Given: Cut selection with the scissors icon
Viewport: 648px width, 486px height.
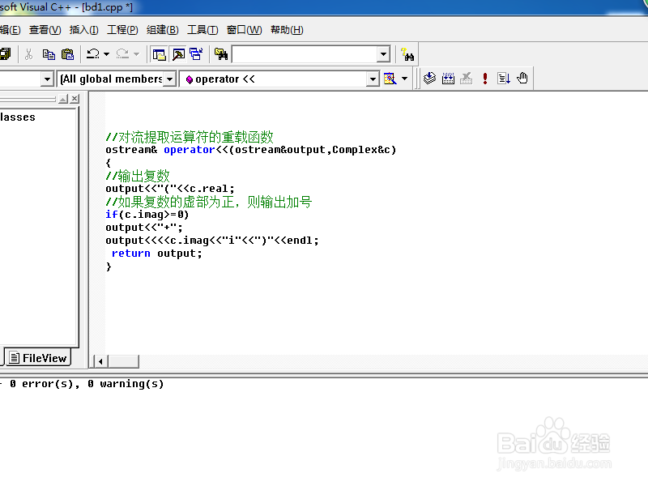Looking at the screenshot, I should 28,54.
